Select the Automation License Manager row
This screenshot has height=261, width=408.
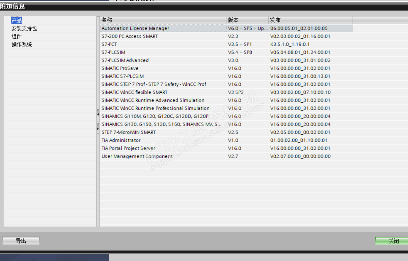[226, 28]
